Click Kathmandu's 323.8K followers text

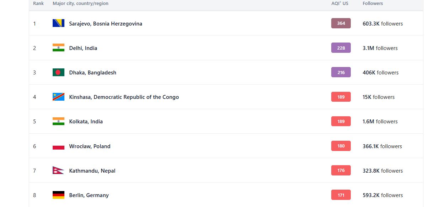tap(382, 171)
